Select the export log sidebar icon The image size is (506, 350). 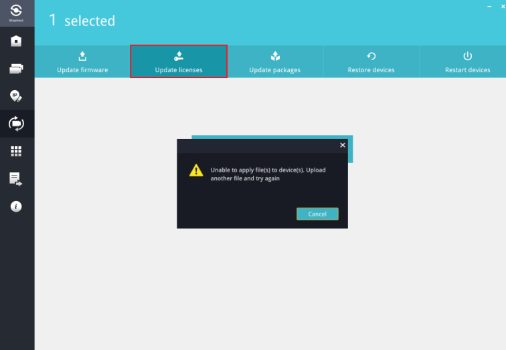coord(17,178)
